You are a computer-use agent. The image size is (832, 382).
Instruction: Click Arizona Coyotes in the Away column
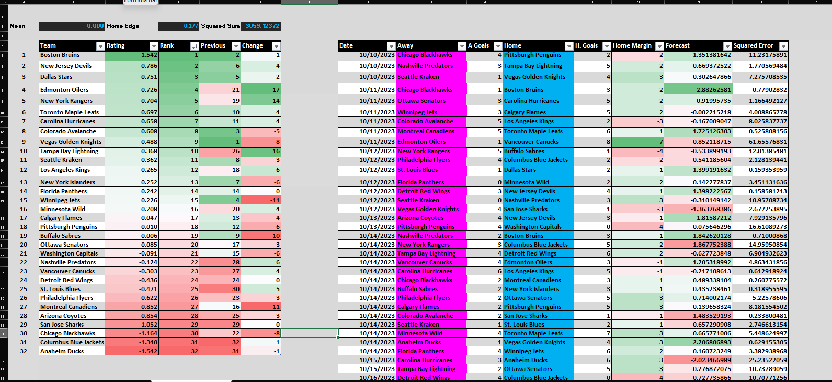click(431, 218)
